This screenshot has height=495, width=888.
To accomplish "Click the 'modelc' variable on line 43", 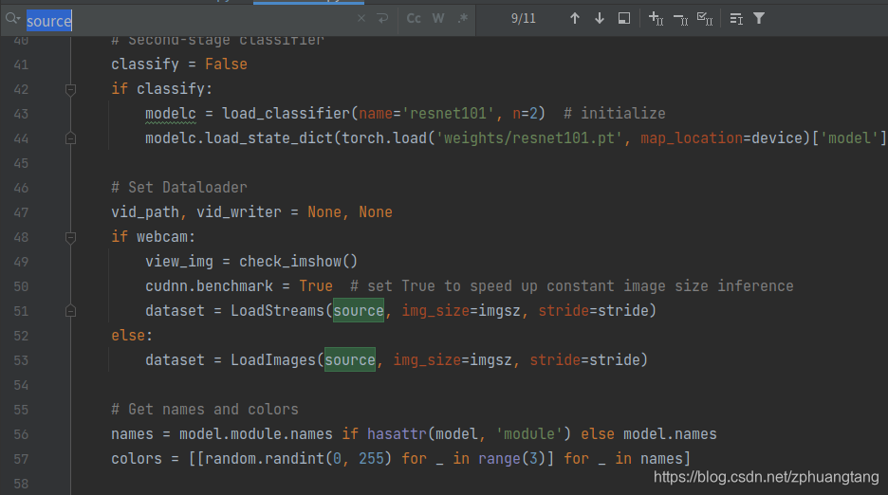I will (x=171, y=113).
